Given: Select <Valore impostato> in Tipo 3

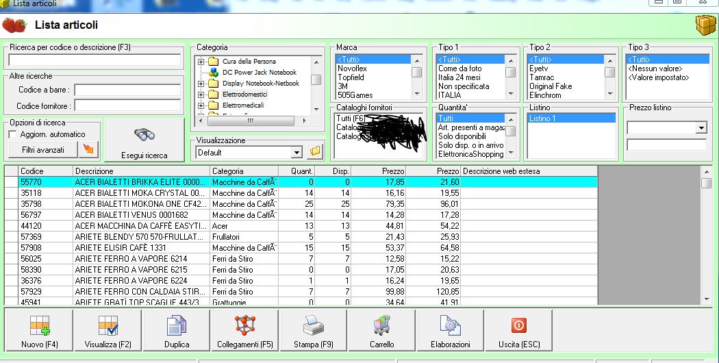Looking at the screenshot, I should point(659,77).
